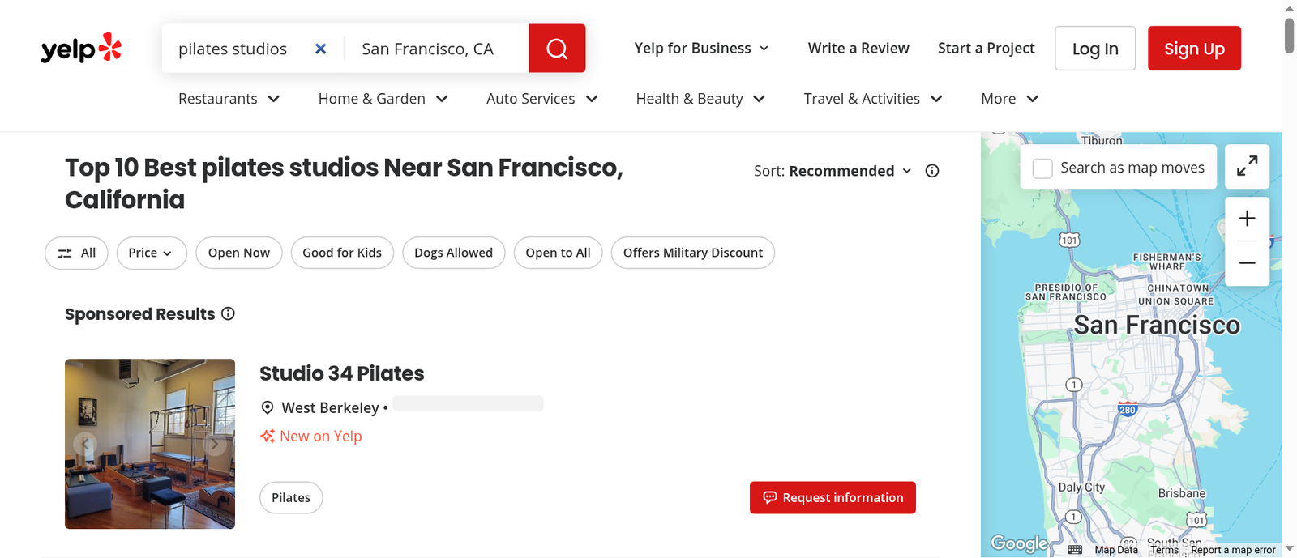Click the New on Yelp sparkle icon
The height and width of the screenshot is (558, 1297).
click(x=268, y=436)
